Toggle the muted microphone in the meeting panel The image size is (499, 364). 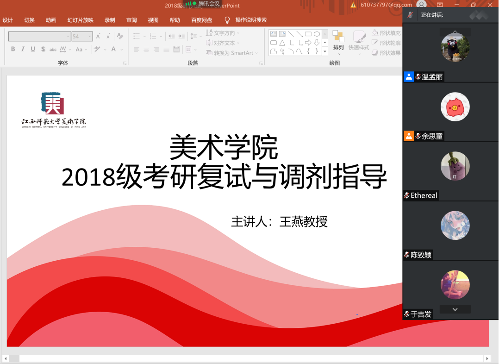pos(410,15)
